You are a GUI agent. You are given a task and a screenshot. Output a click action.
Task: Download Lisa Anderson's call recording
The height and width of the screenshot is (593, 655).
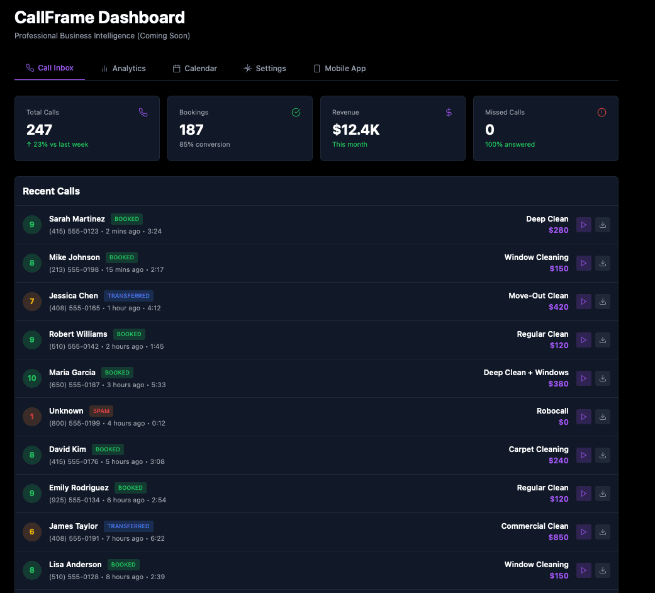pyautogui.click(x=602, y=570)
